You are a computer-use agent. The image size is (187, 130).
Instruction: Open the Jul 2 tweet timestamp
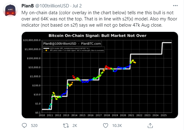point(77,6)
